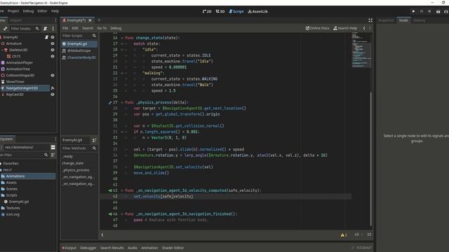The image size is (449, 252).
Task: Open the top Debug menu
Action: coord(28,11)
